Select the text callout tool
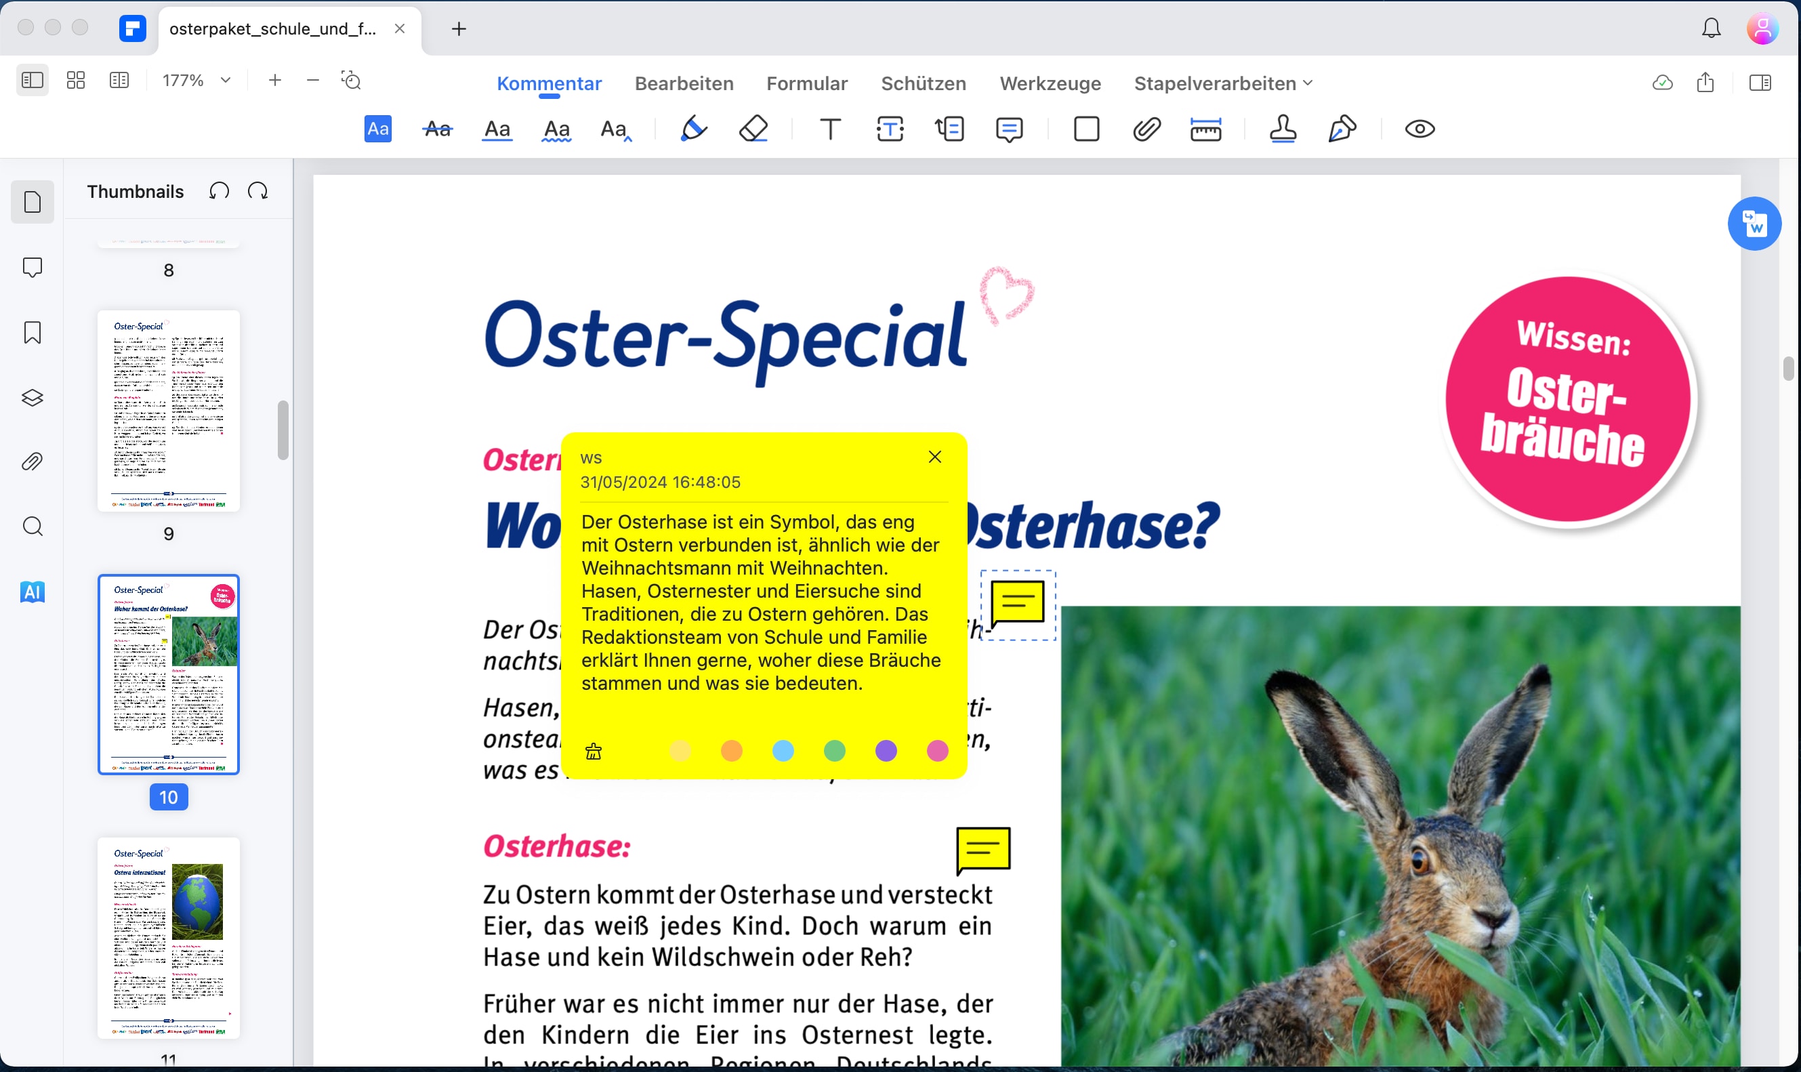1801x1072 pixels. point(949,129)
